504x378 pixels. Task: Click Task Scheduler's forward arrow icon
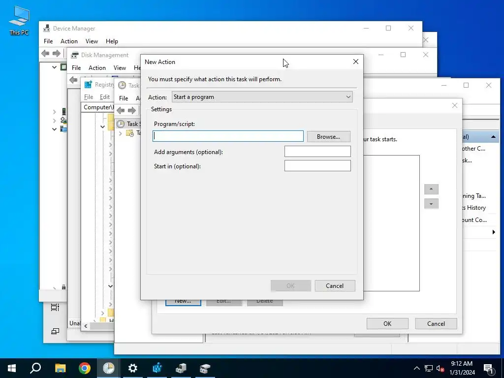(x=132, y=111)
